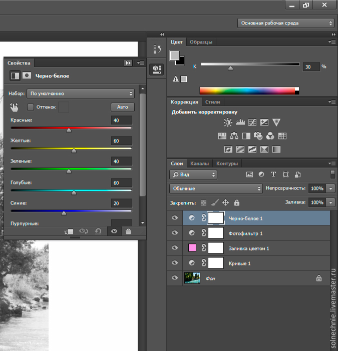Add a Vibrance adjustment
The width and height of the screenshot is (338, 351).
[276, 122]
